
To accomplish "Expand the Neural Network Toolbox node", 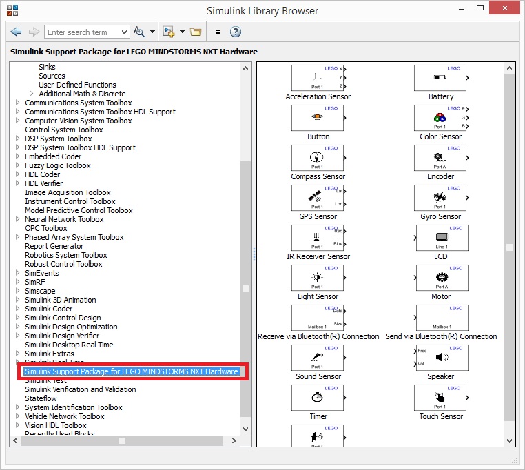I will coord(17,219).
